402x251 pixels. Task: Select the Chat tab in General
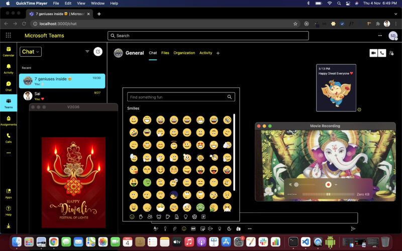tap(153, 53)
